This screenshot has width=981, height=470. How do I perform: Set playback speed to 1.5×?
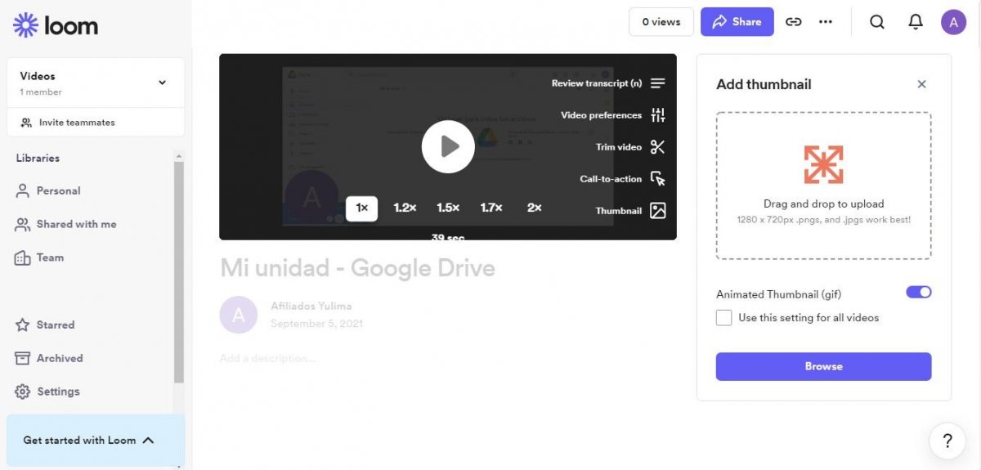[x=448, y=208]
